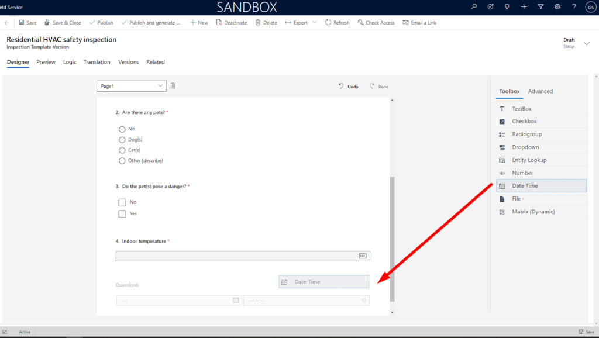This screenshot has width=599, height=338.
Task: Delete Page1 using the trash icon
Action: click(x=173, y=85)
